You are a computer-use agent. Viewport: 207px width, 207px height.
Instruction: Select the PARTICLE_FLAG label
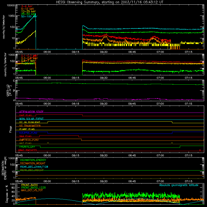(x=29, y=140)
